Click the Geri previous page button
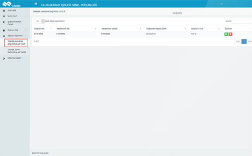Screen dimensions: 252x156 coord(238,42)
